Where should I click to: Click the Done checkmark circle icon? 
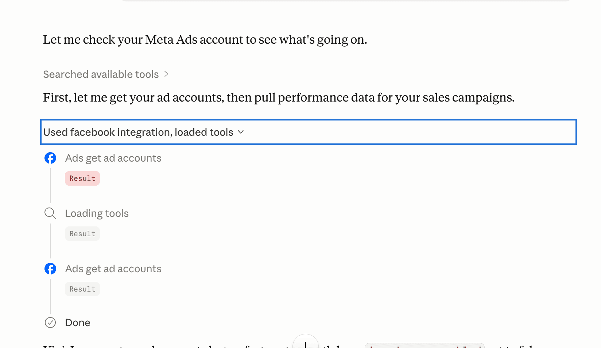(50, 323)
